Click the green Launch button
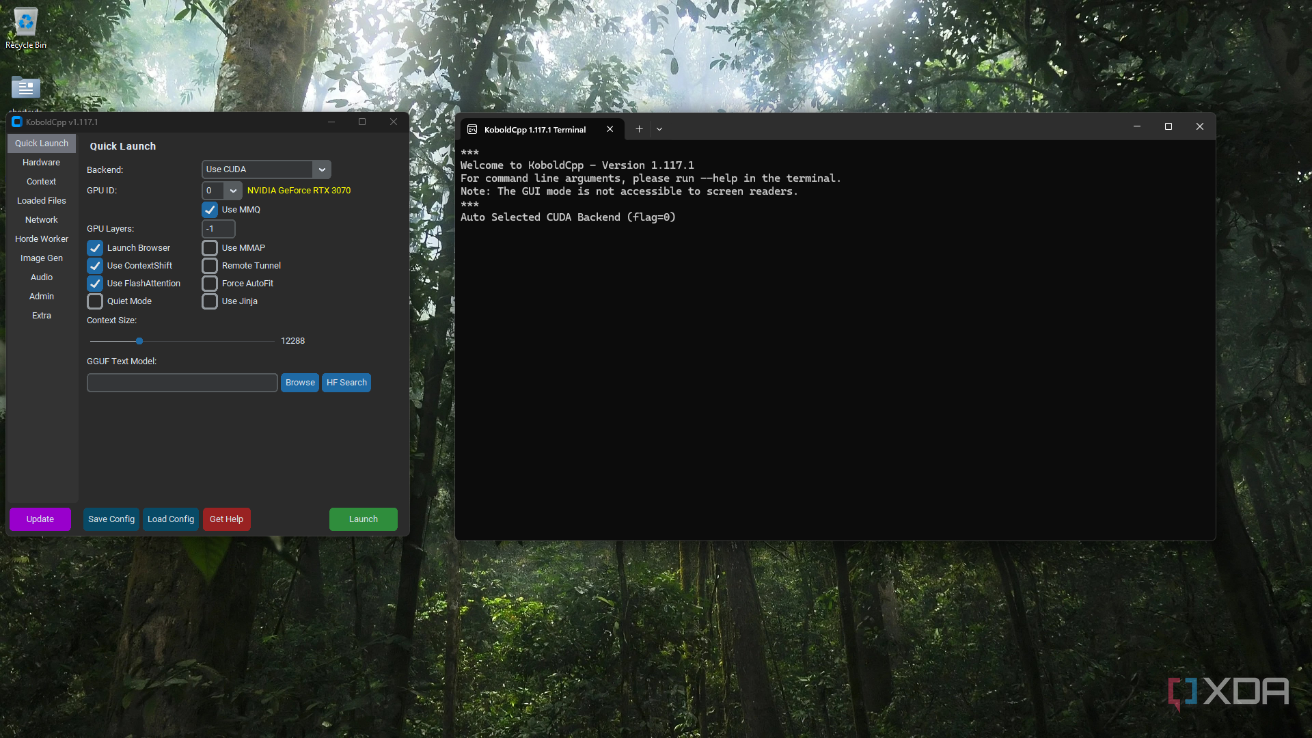 pos(364,519)
